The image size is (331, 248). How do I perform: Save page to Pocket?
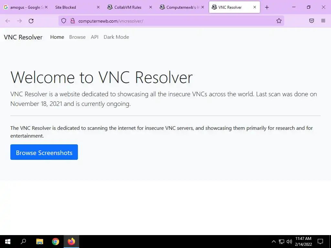click(x=312, y=21)
